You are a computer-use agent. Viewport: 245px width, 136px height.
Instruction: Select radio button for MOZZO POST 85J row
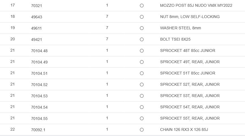[x=142, y=6]
